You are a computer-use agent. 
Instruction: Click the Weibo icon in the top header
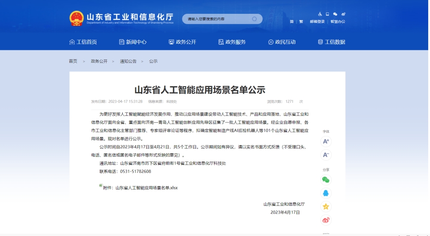[343, 14]
